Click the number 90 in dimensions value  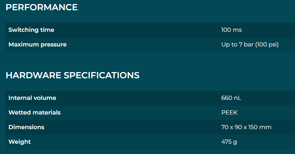[238, 127]
